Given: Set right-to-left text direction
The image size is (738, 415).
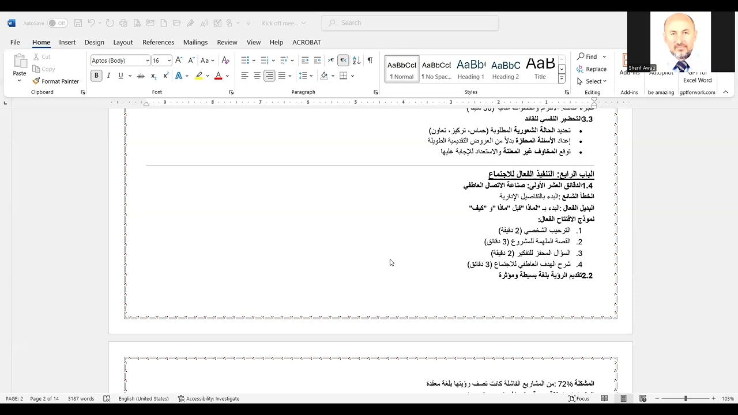Looking at the screenshot, I should 343,61.
